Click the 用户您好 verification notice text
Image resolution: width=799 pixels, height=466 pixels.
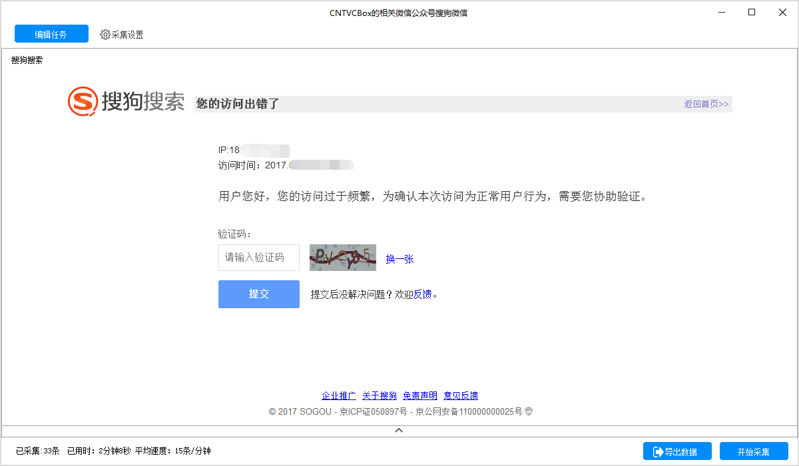(433, 197)
